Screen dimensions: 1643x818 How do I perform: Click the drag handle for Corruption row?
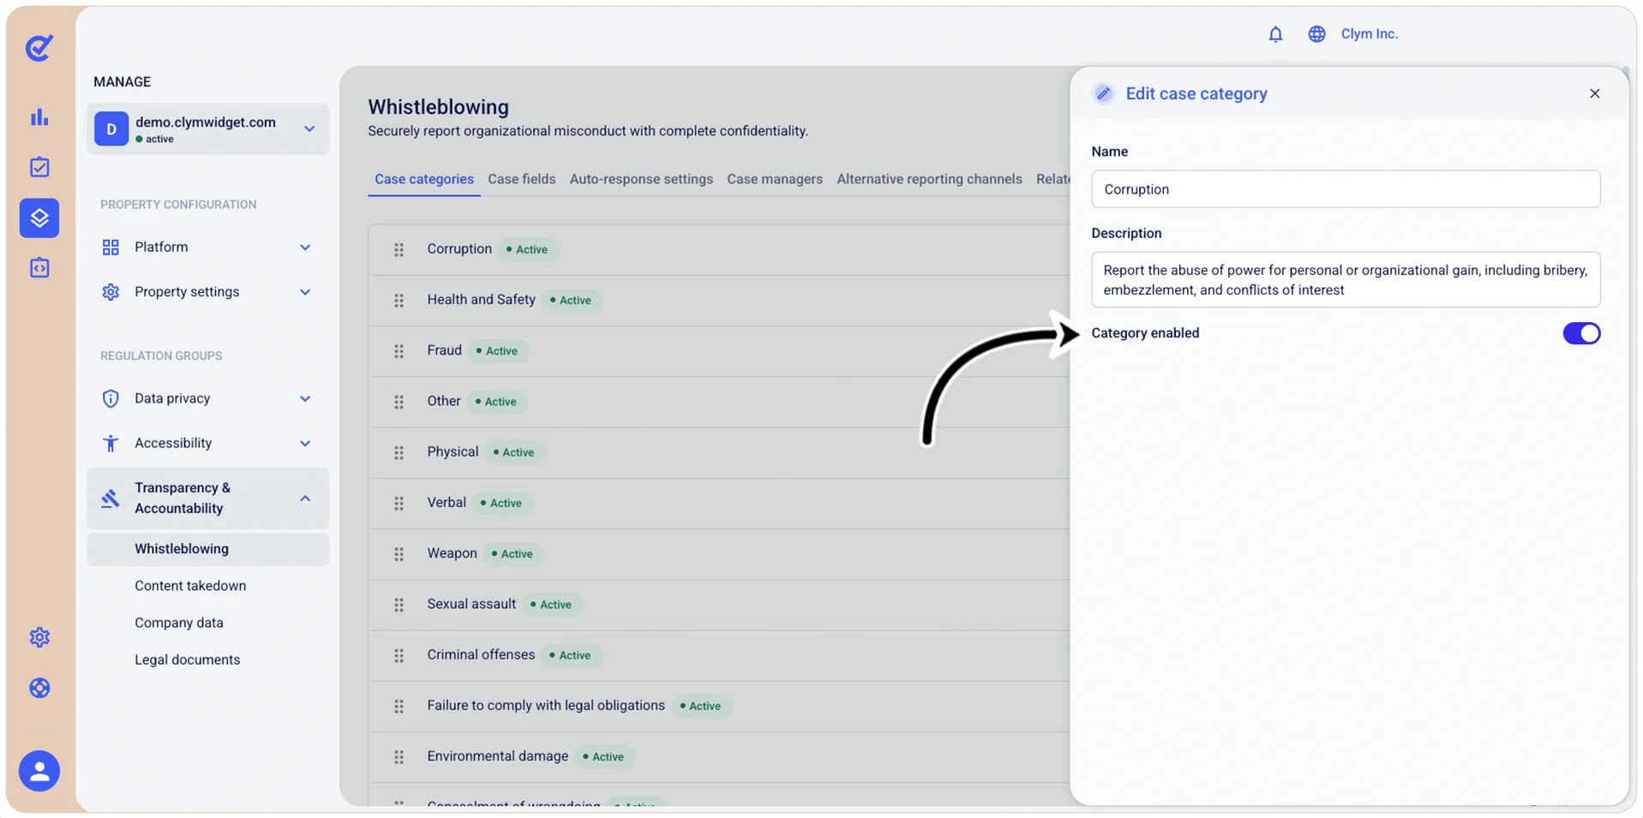(399, 250)
